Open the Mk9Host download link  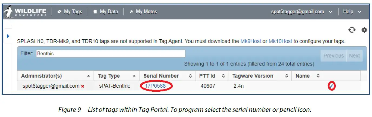tap(251, 41)
